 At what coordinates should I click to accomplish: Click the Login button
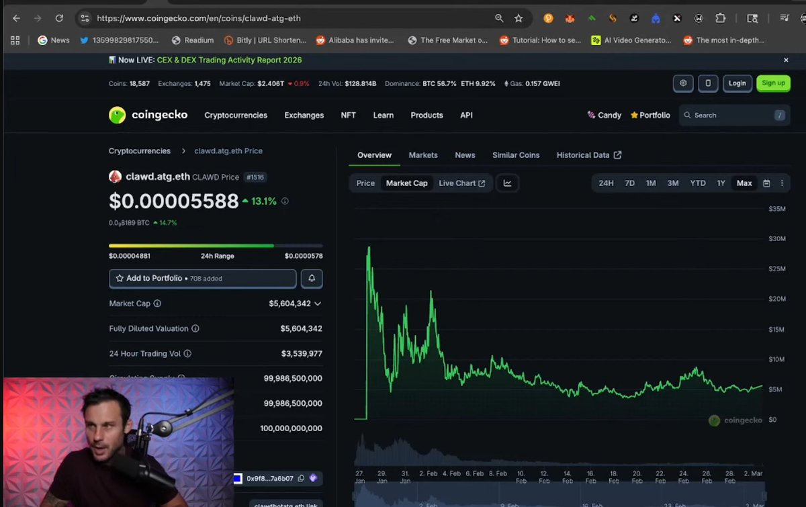pyautogui.click(x=737, y=83)
